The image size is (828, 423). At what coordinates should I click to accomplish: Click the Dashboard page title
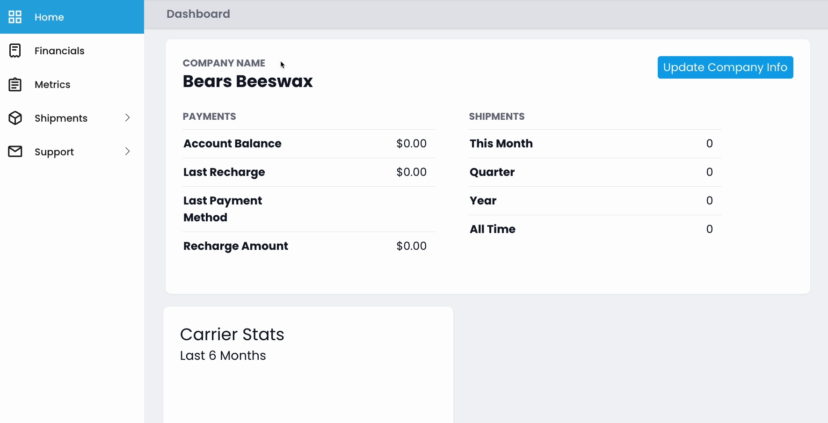(x=198, y=14)
